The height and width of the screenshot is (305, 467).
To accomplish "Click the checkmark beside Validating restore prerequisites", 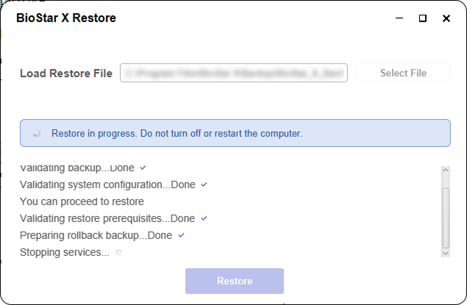I will 204,218.
